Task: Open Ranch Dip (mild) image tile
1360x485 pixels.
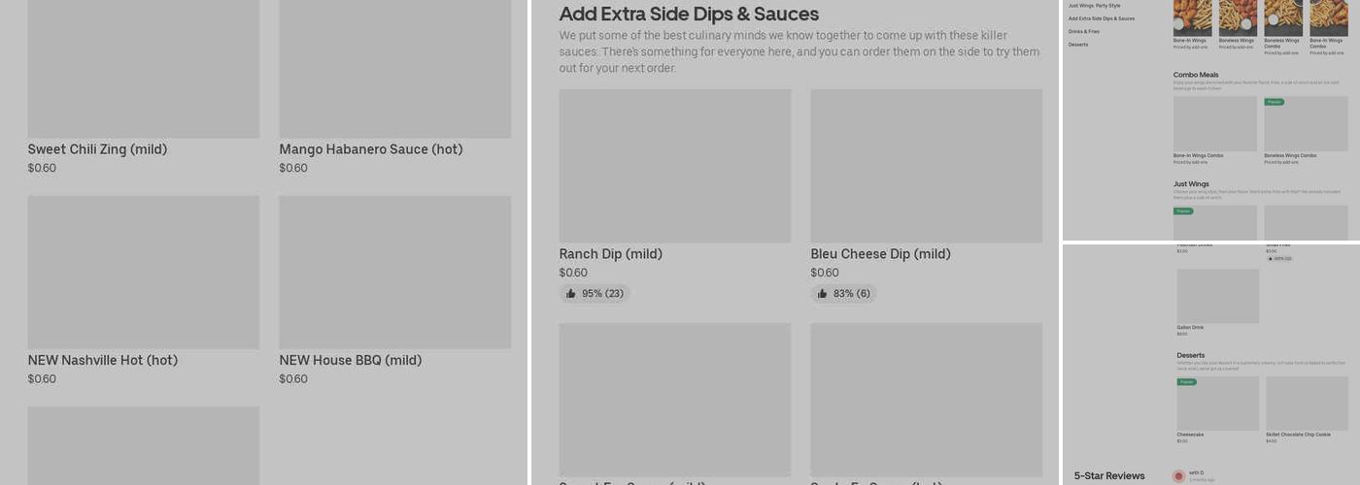Action: (x=675, y=166)
